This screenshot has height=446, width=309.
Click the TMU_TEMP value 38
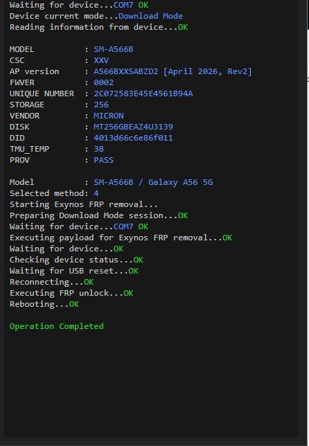point(99,149)
